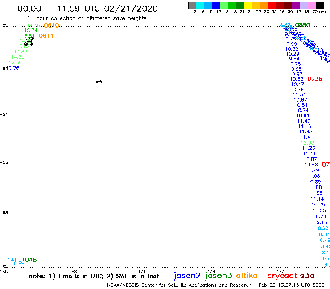
Task: Click the bright cyan legend swatch
Action: point(200,5)
